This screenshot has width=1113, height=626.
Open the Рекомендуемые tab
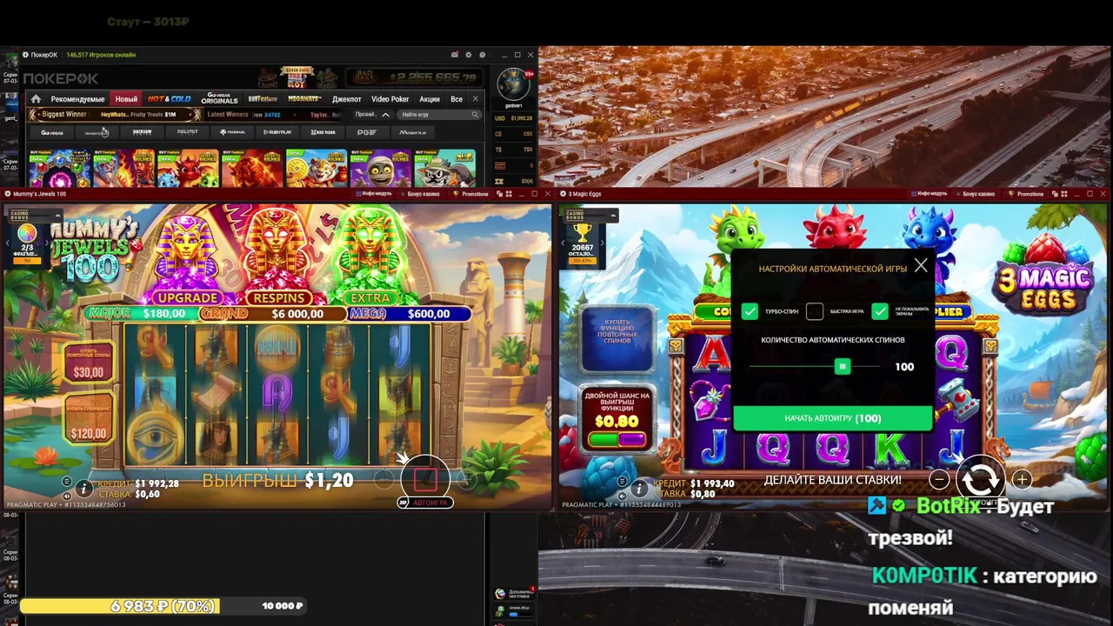(x=77, y=99)
